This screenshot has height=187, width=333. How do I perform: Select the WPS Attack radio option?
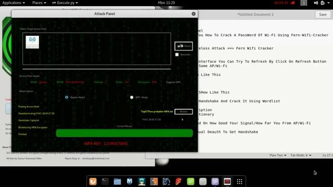tap(132, 97)
